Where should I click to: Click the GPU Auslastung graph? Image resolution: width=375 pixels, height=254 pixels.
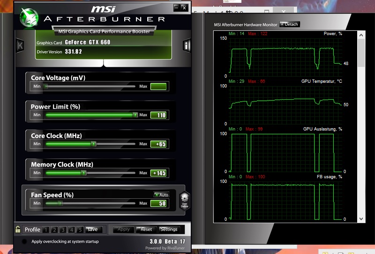285,152
